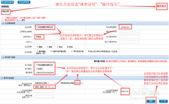Focus the 稳岗补贴金额 input field
Image resolution: width=169 pixels, height=104 pixels.
[x=44, y=96]
